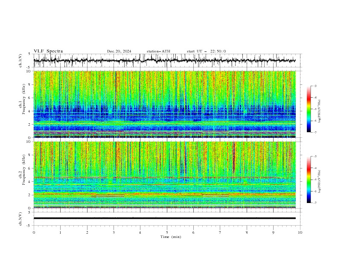Select the upper colorbar "log(PSD)(V²/Hz)" label
This screenshot has width=338, height=261.
(320, 111)
